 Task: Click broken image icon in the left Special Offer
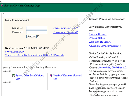[14, 75]
